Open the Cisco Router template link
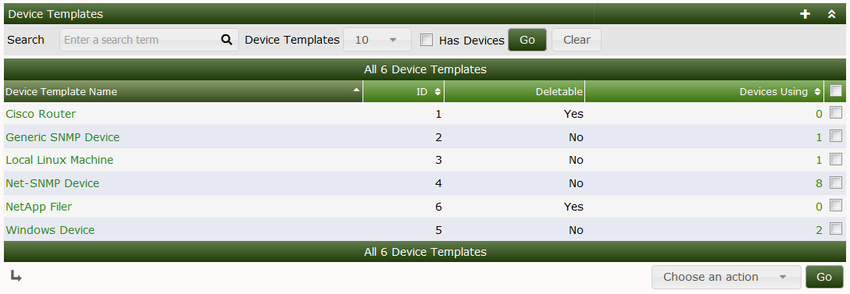Viewport: 850px width, 294px height. point(41,114)
